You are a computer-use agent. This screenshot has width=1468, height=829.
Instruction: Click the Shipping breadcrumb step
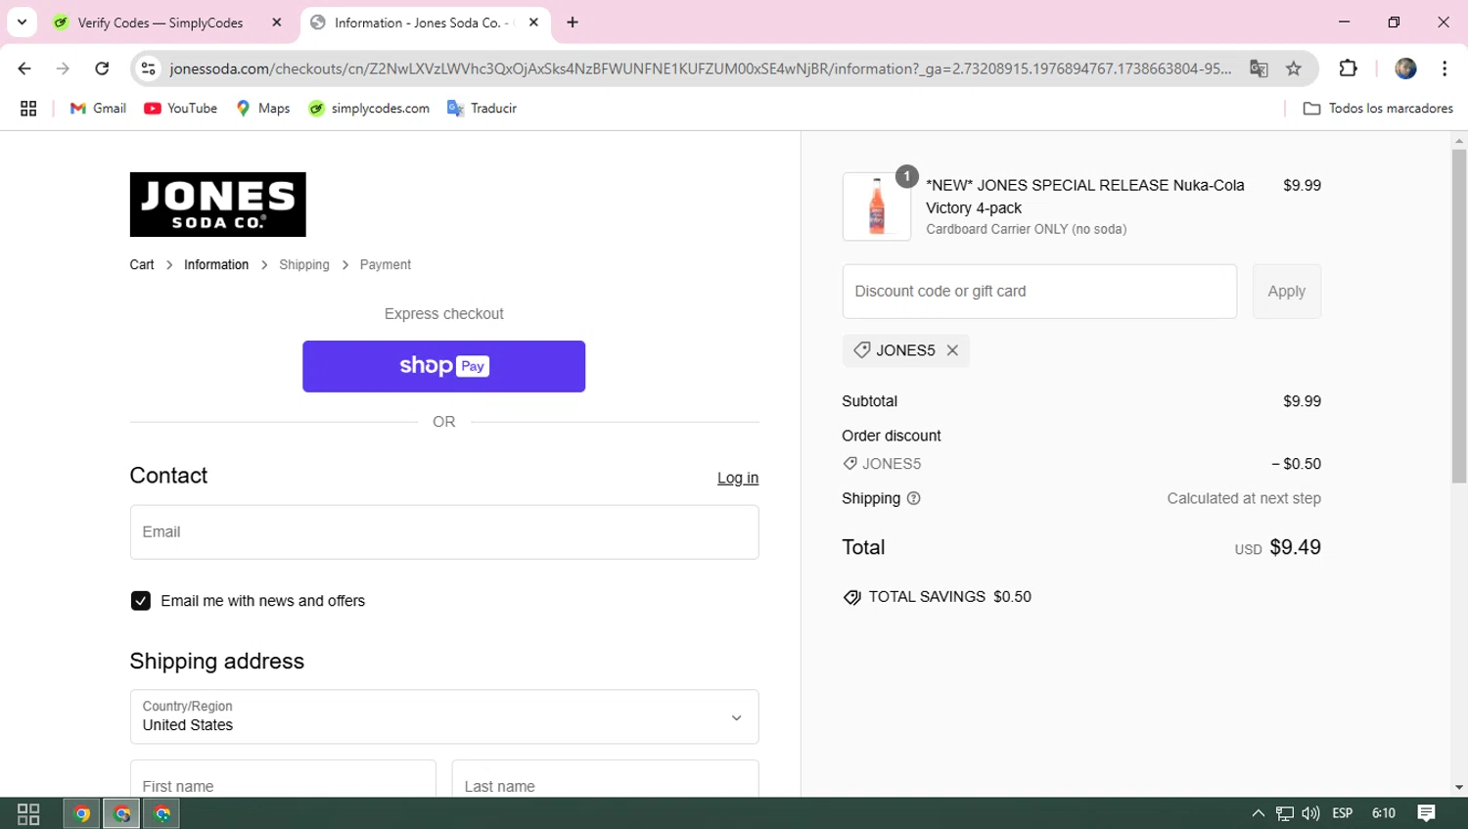coord(304,265)
